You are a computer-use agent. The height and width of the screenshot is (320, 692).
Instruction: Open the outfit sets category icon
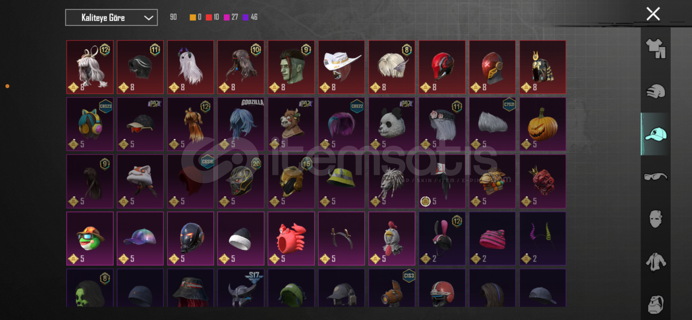click(x=656, y=48)
